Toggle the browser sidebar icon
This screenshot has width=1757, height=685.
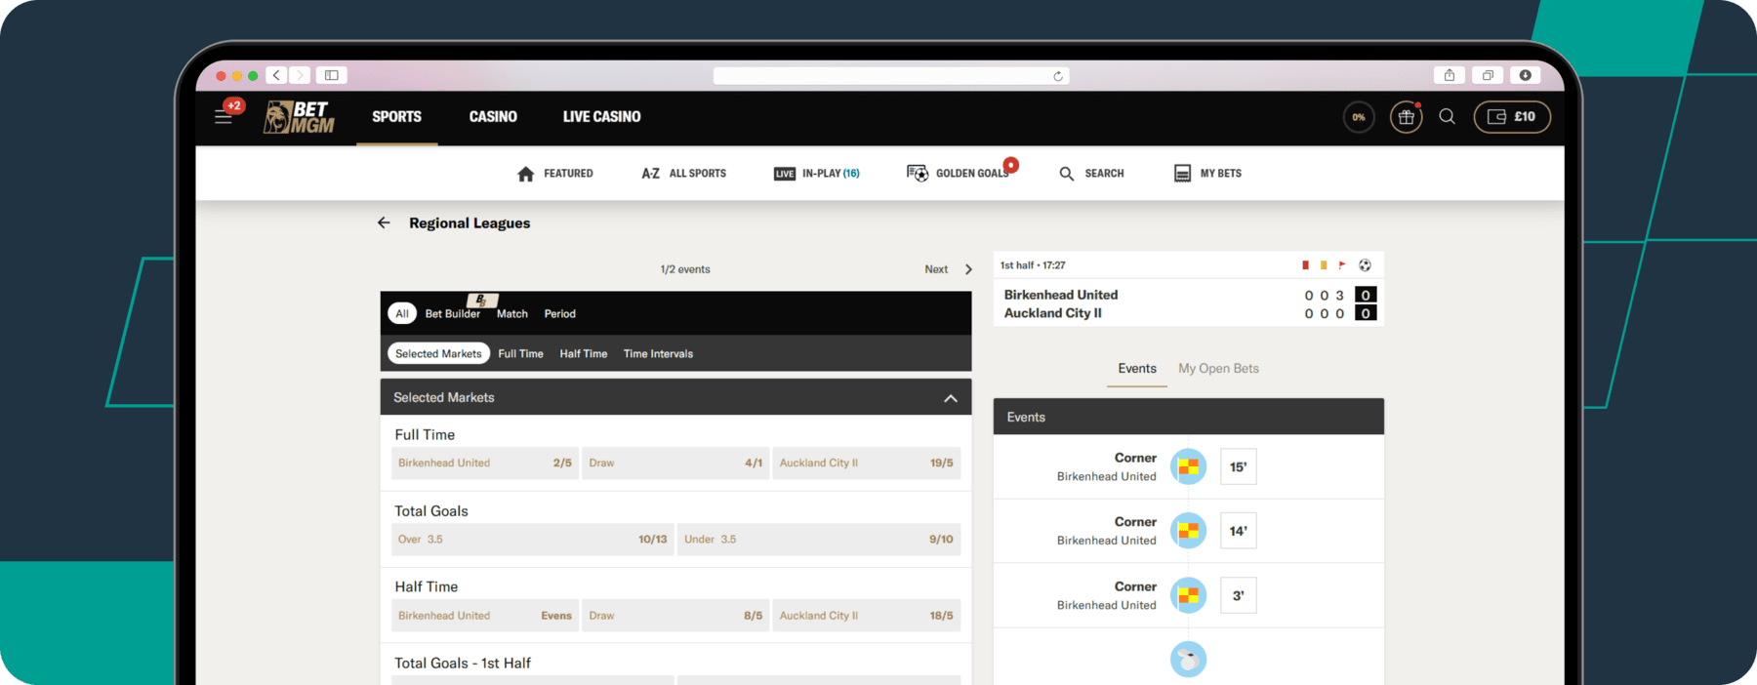tap(332, 75)
